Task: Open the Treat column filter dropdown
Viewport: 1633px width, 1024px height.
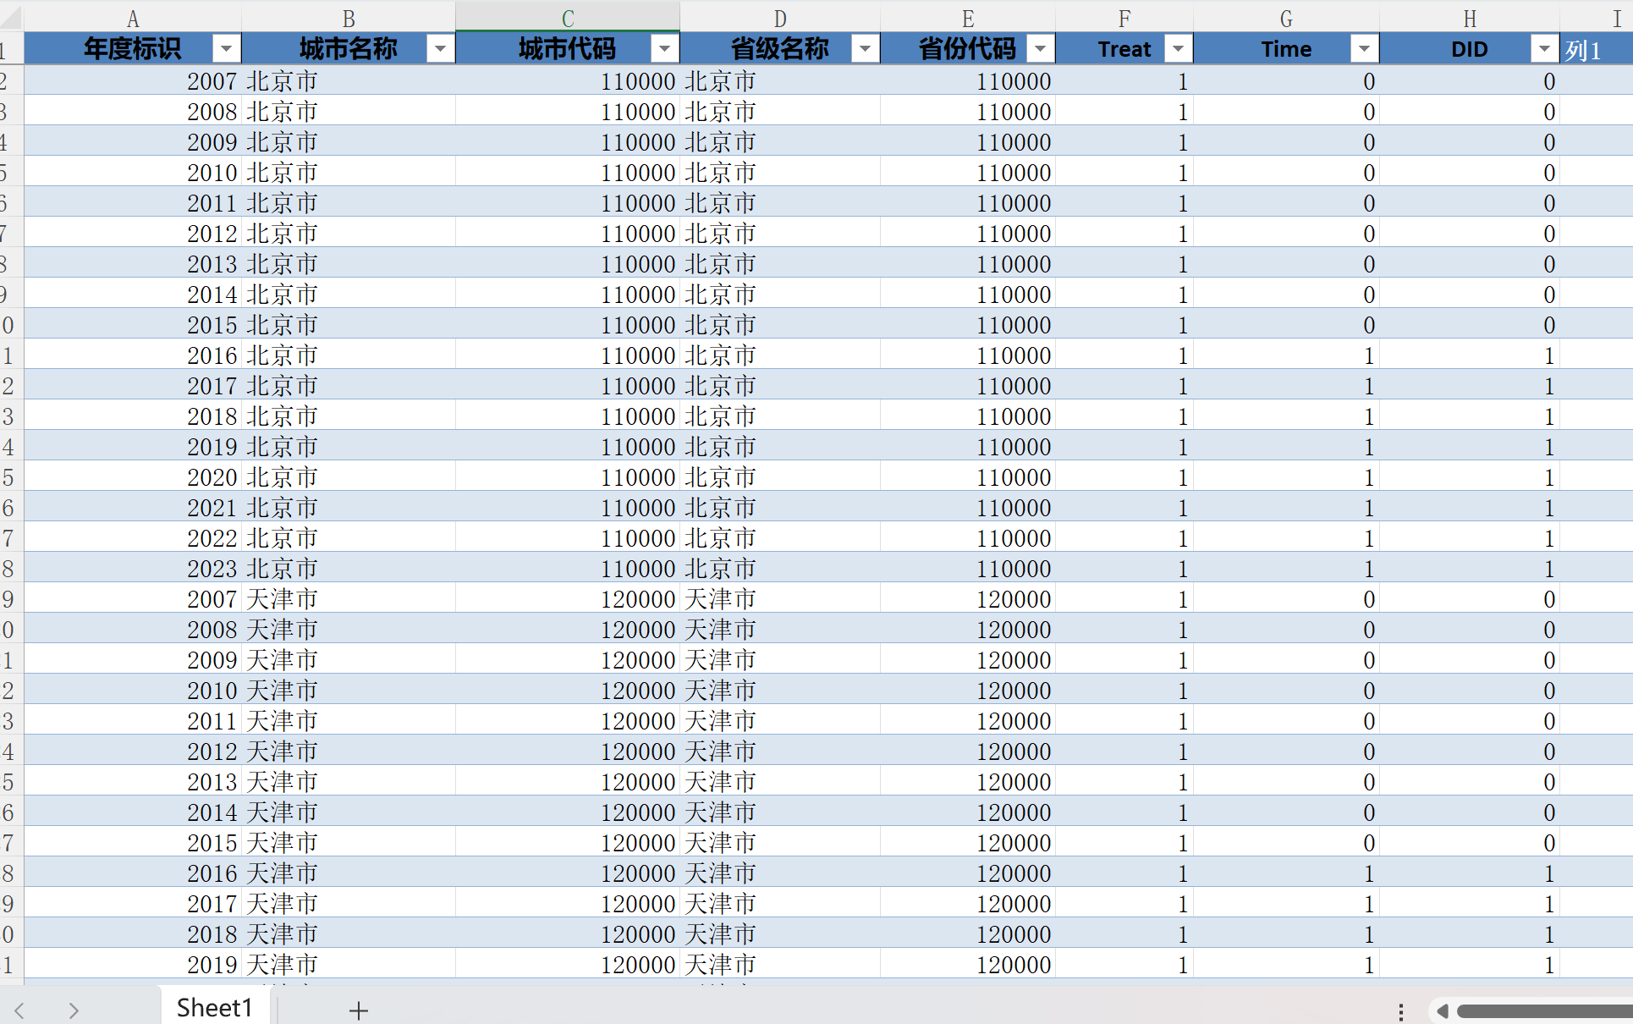Action: click(1178, 49)
